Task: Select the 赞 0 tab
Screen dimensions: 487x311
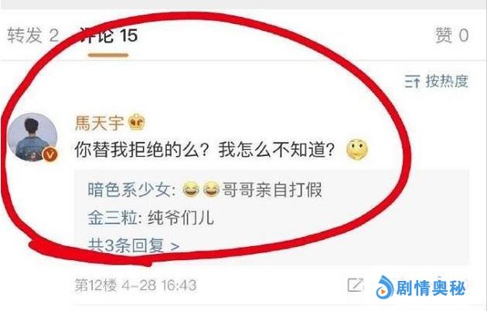Action: (452, 35)
